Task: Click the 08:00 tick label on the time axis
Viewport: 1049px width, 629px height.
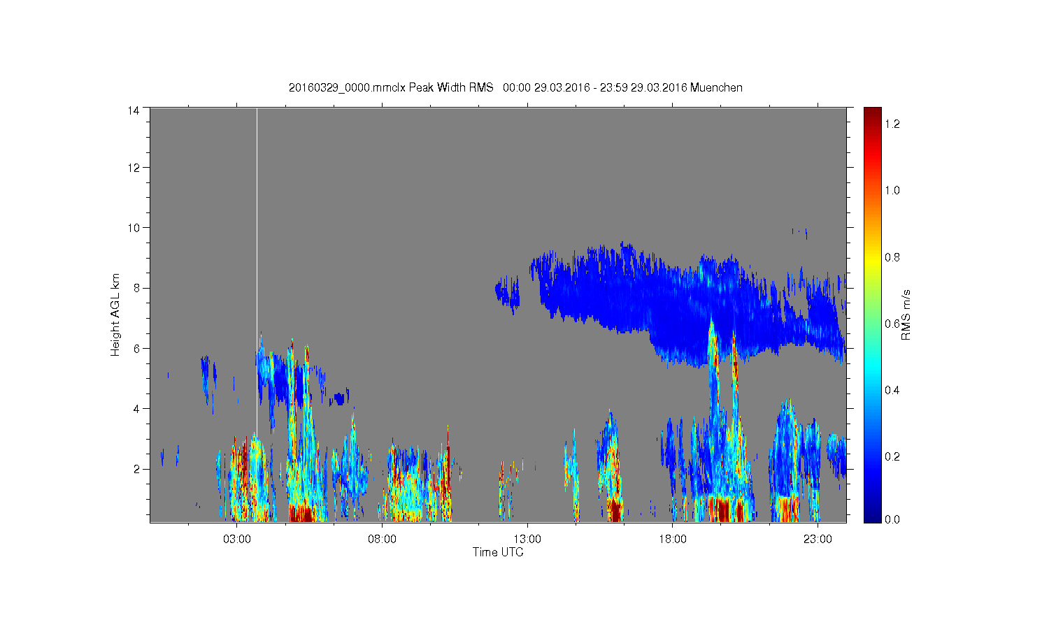Action: pyautogui.click(x=382, y=539)
